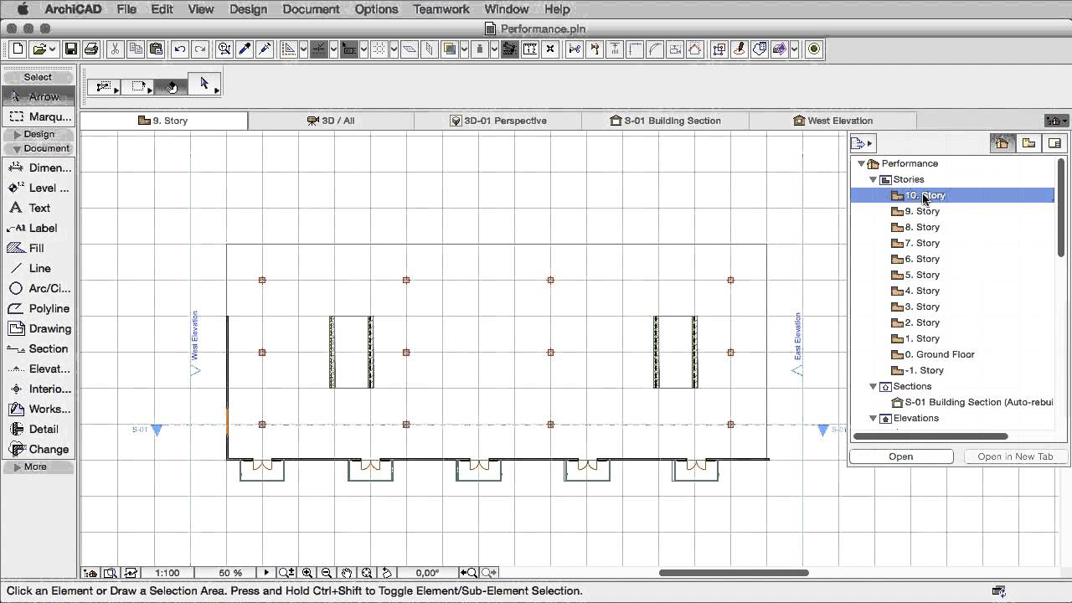Click the green circular Teamwork status icon
1072x603 pixels.
[814, 49]
